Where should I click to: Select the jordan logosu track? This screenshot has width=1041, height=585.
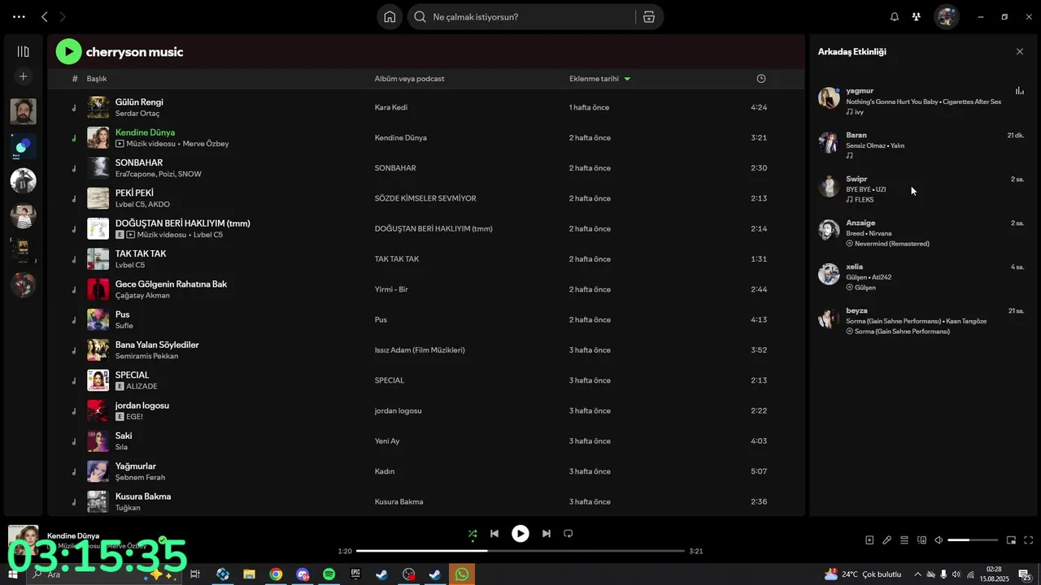click(142, 405)
